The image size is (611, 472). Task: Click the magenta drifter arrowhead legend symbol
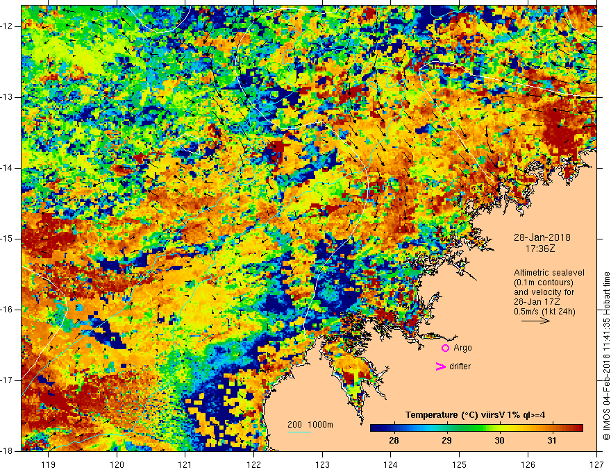pyautogui.click(x=441, y=366)
